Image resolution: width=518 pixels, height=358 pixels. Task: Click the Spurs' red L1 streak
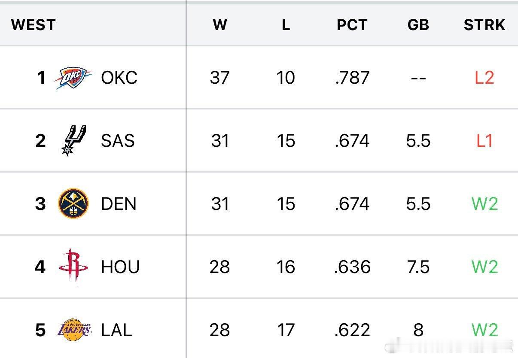coord(484,141)
